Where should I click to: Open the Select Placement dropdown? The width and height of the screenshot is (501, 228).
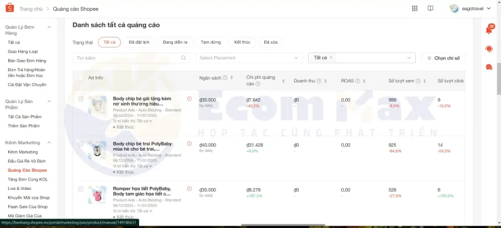click(x=249, y=57)
